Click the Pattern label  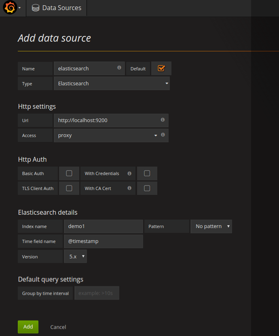167,226
